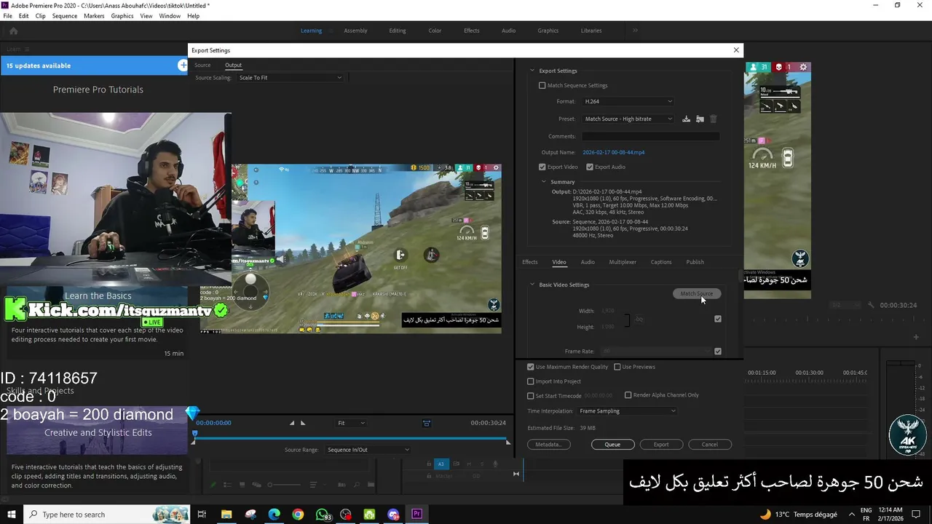The width and height of the screenshot is (932, 524).
Task: Click the Delete Preset trash icon
Action: (714, 119)
